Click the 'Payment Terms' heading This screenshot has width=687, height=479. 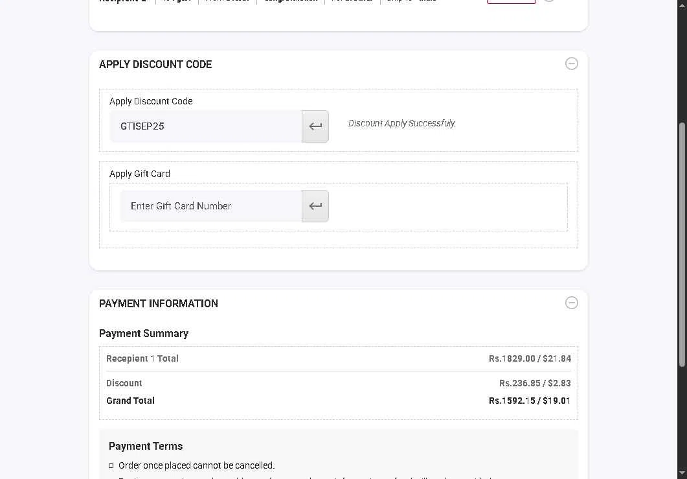coord(146,446)
